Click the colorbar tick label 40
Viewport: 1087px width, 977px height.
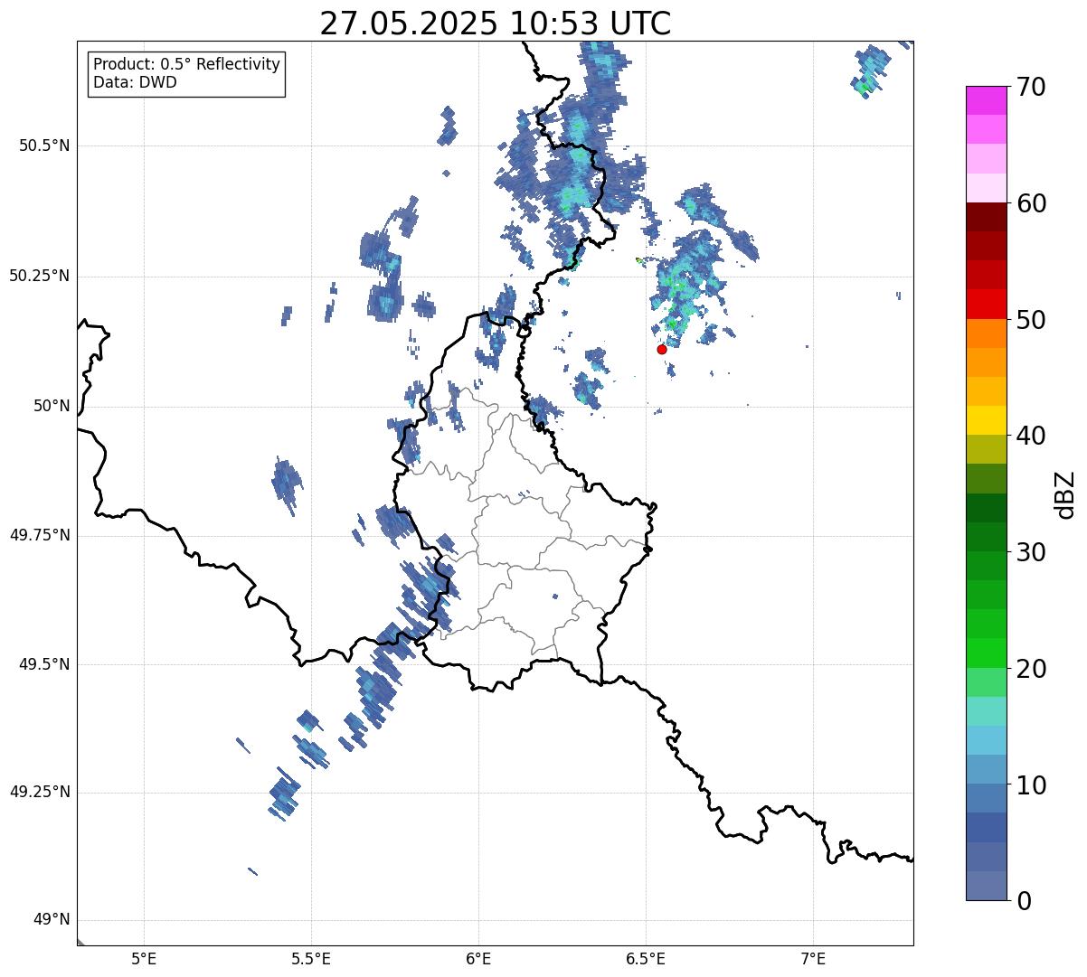(1030, 436)
